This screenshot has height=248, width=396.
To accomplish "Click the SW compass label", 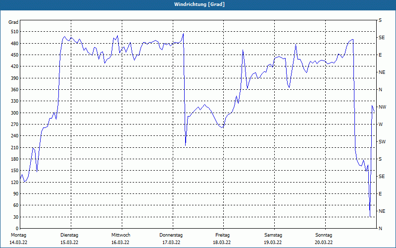I will coord(382,142).
